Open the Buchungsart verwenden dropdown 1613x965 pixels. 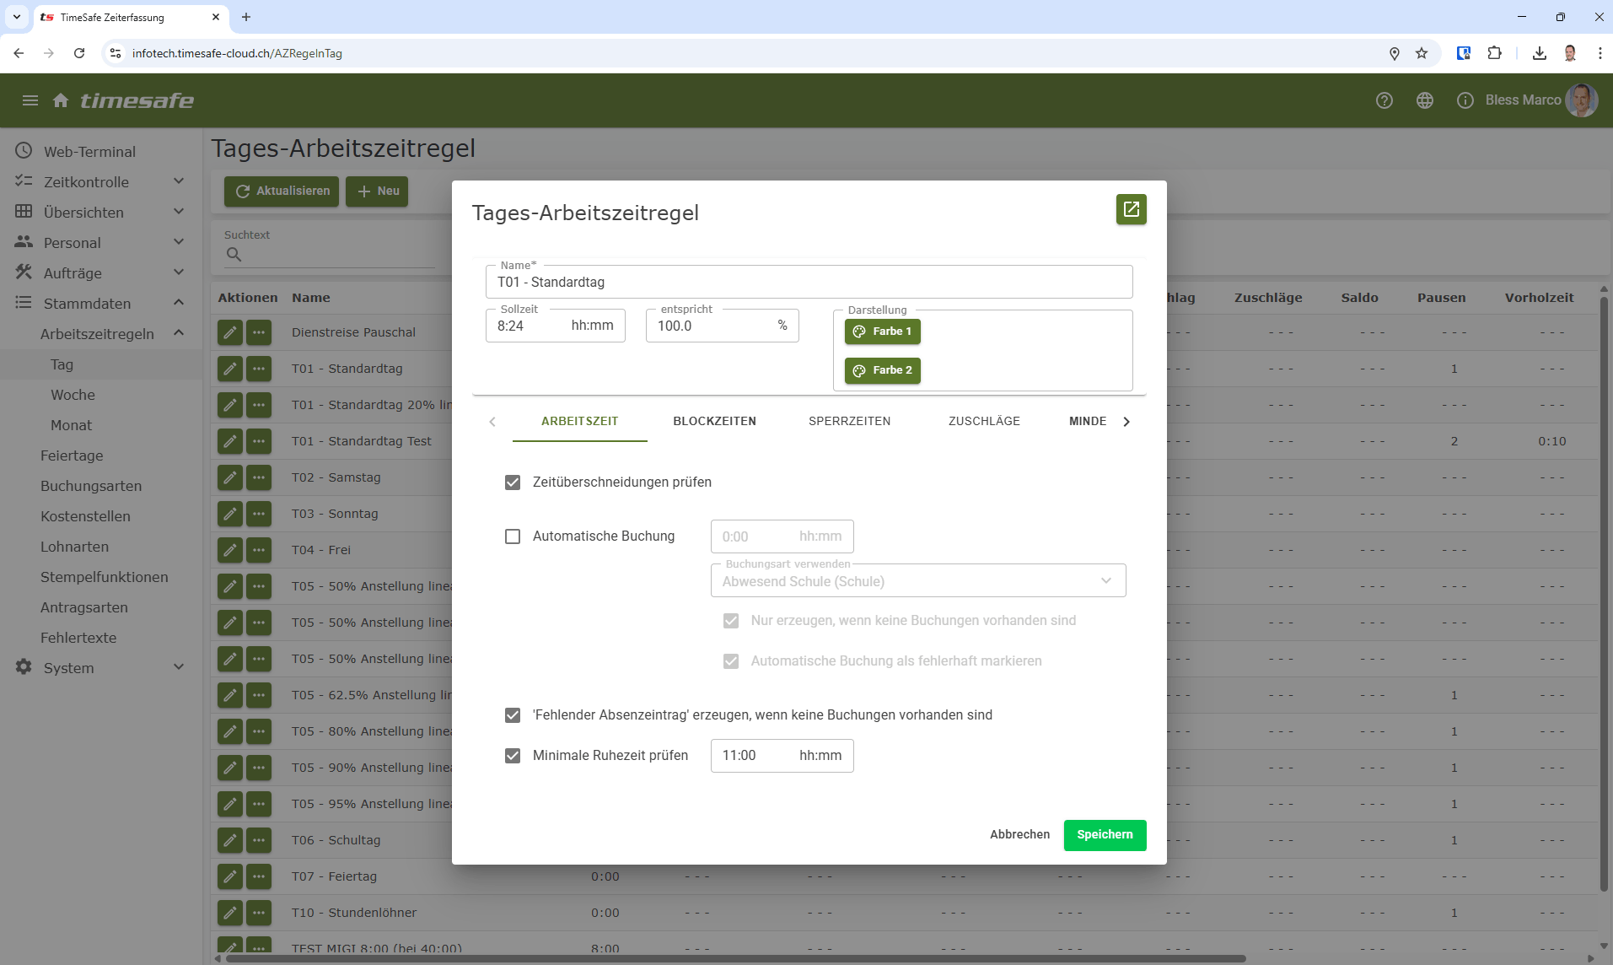917,581
